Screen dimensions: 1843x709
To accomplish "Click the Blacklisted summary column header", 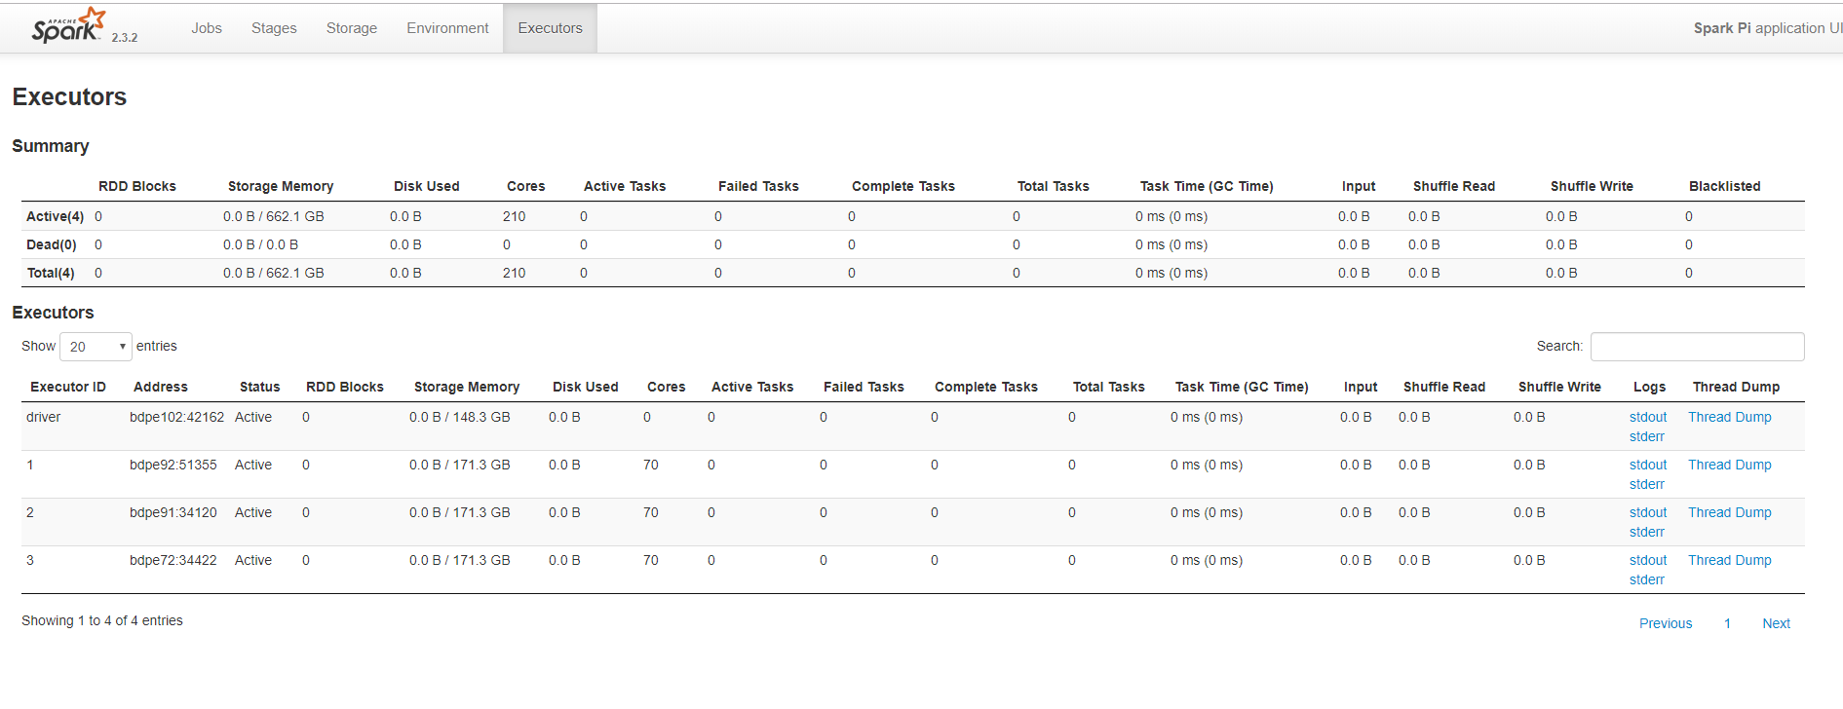I will 1725,186.
